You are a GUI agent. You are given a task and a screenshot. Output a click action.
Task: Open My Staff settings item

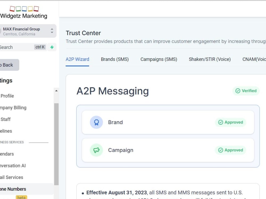point(5,119)
